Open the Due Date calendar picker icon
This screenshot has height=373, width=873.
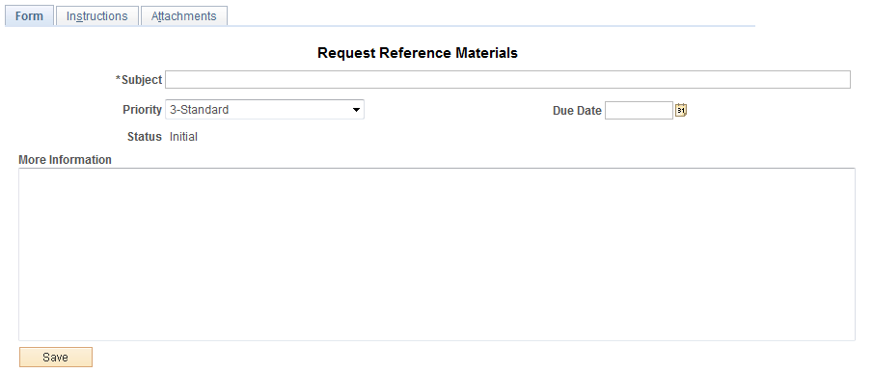click(681, 110)
